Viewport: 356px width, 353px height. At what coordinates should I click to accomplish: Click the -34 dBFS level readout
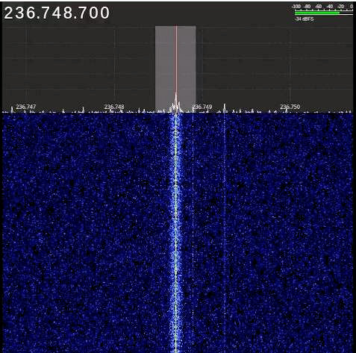coord(304,19)
